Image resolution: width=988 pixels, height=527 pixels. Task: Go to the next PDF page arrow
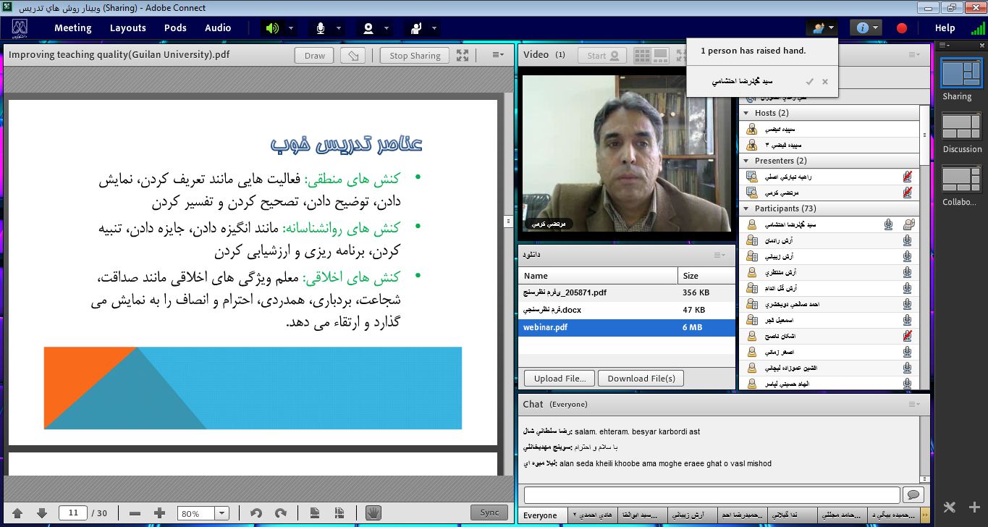41,513
